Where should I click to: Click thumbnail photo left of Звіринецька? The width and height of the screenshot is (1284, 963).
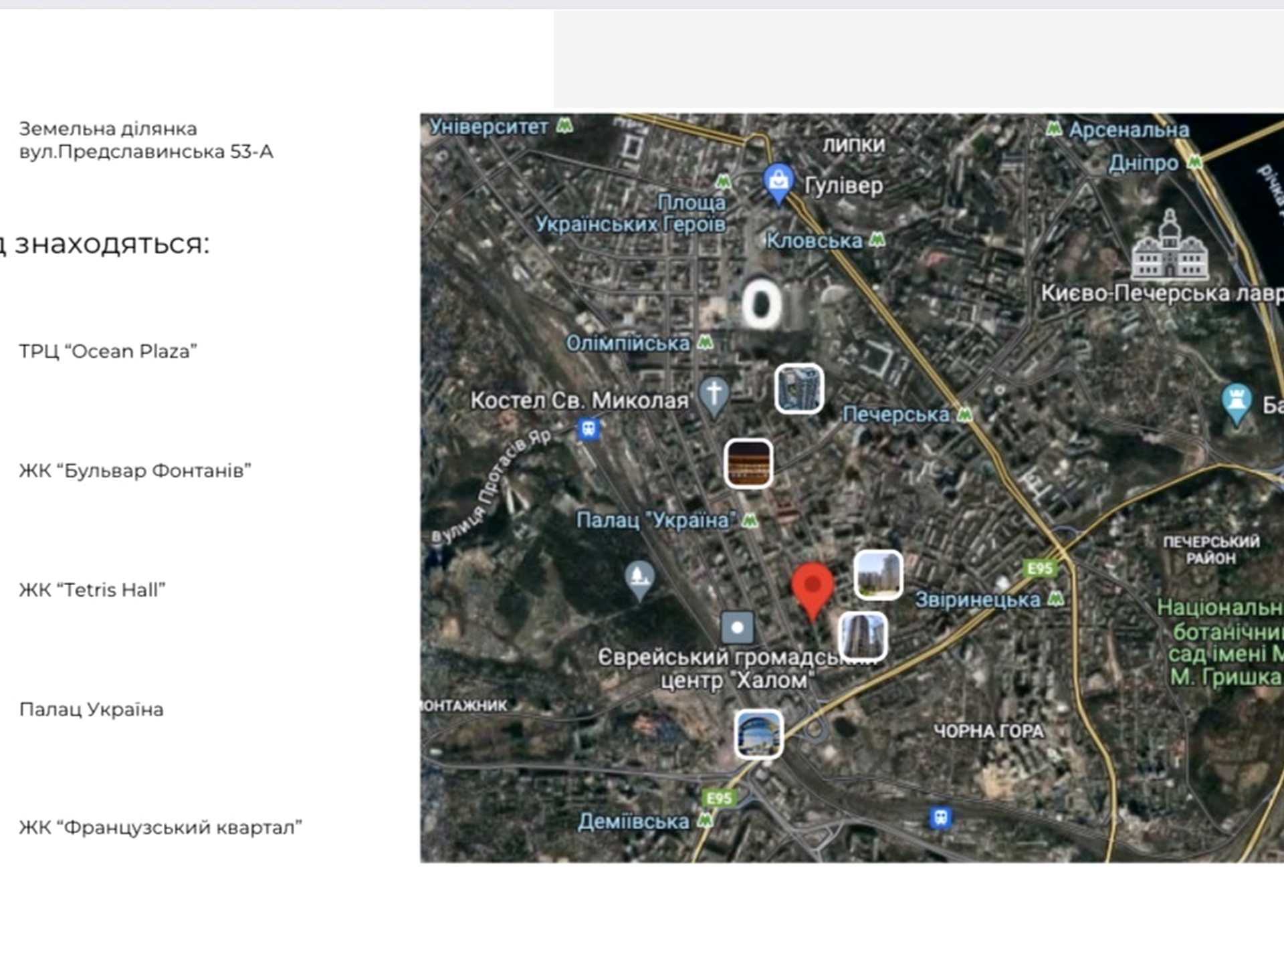coord(878,574)
